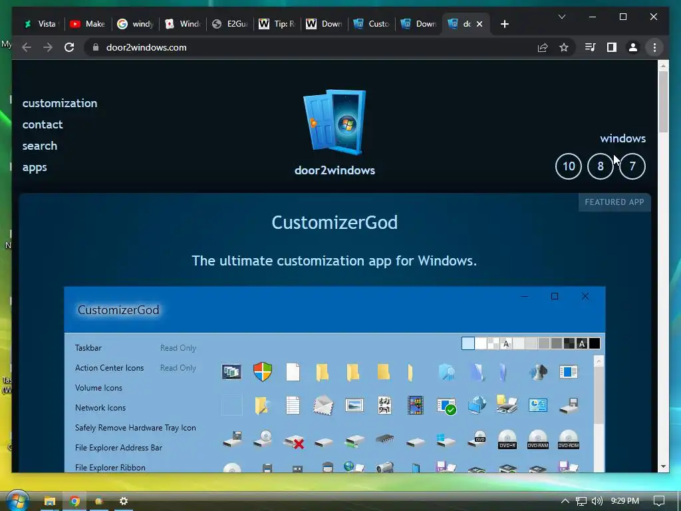681x511 pixels.
Task: Click the DVD-ROM disc icon in preview
Action: [x=569, y=439]
